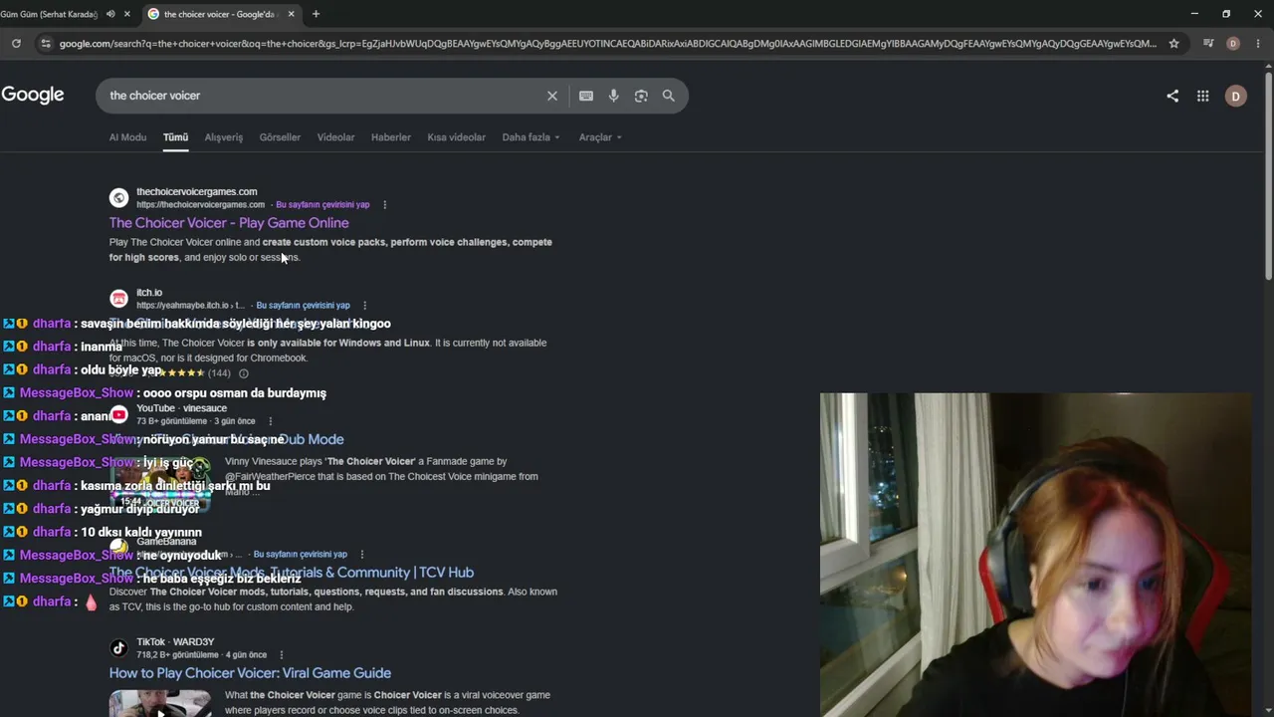Viewport: 1274px width, 717px height.
Task: Open Google account avatar menu
Action: (x=1236, y=96)
